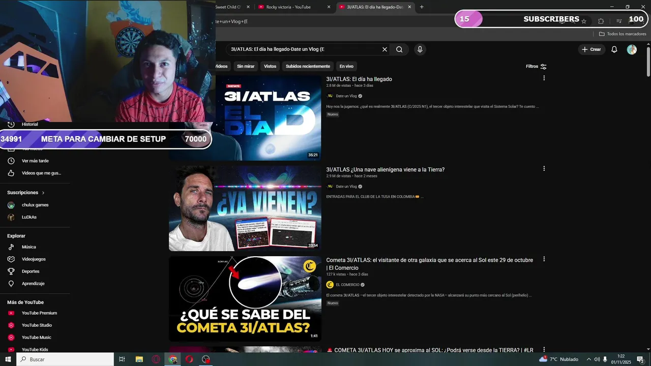Start voice search with the microphone
651x366 pixels.
coord(420,49)
